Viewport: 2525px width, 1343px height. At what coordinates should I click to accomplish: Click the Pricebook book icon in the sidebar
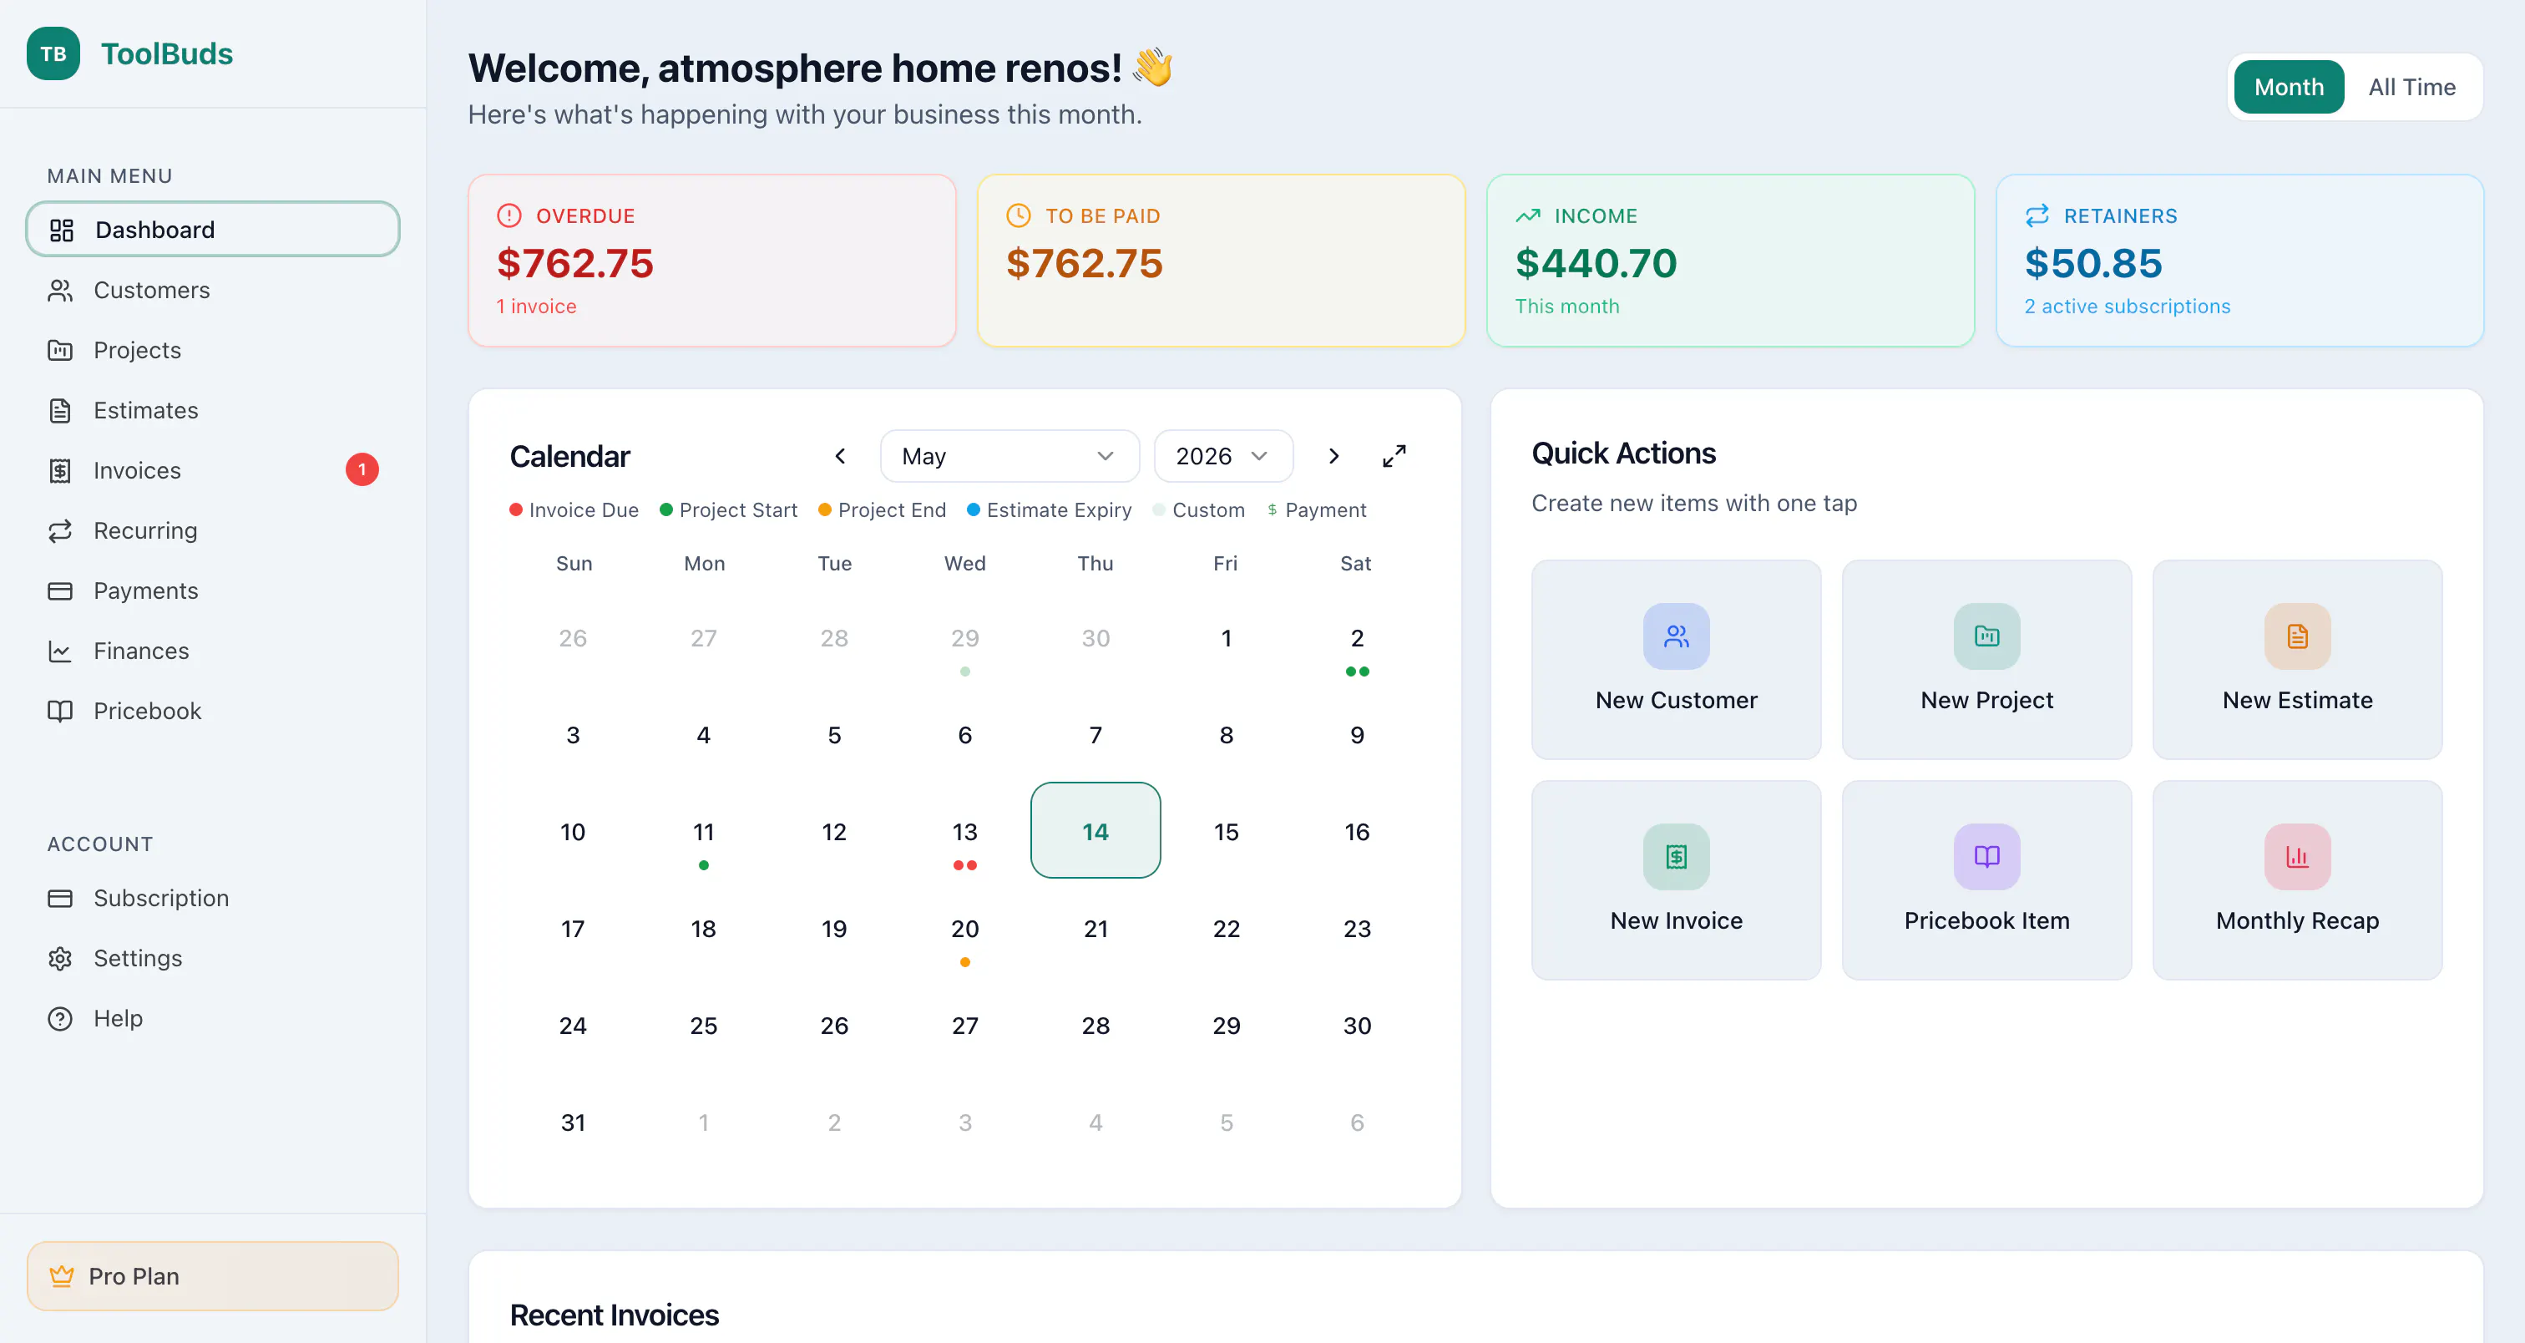click(x=61, y=711)
